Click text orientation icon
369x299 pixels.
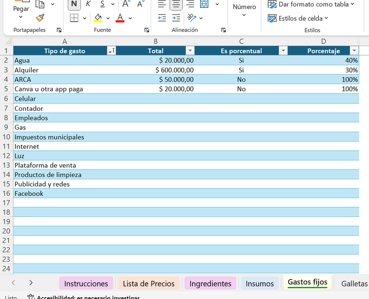pos(192,18)
